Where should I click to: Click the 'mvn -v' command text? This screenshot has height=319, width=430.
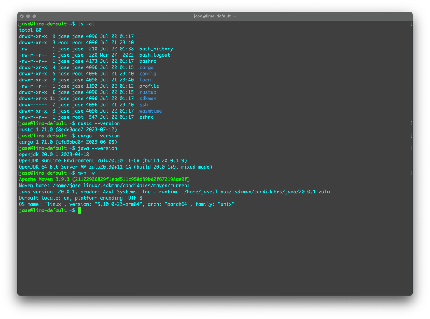click(x=86, y=173)
